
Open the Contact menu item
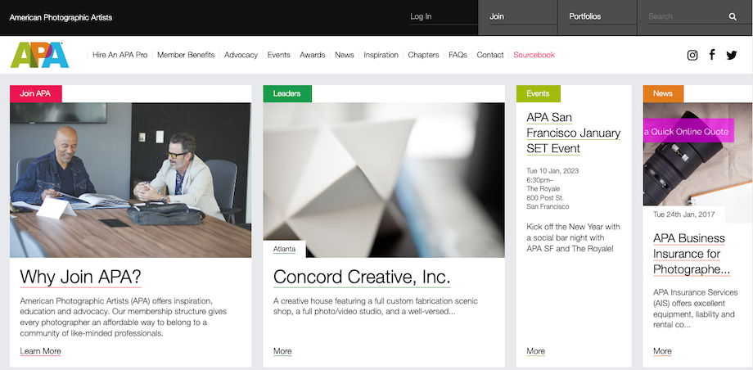490,55
